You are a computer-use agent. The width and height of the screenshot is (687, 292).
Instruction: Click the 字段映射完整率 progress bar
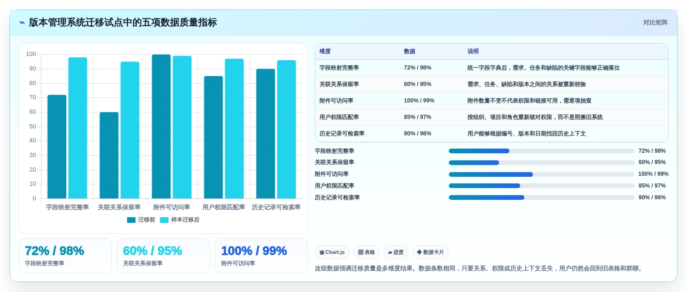pyautogui.click(x=541, y=151)
